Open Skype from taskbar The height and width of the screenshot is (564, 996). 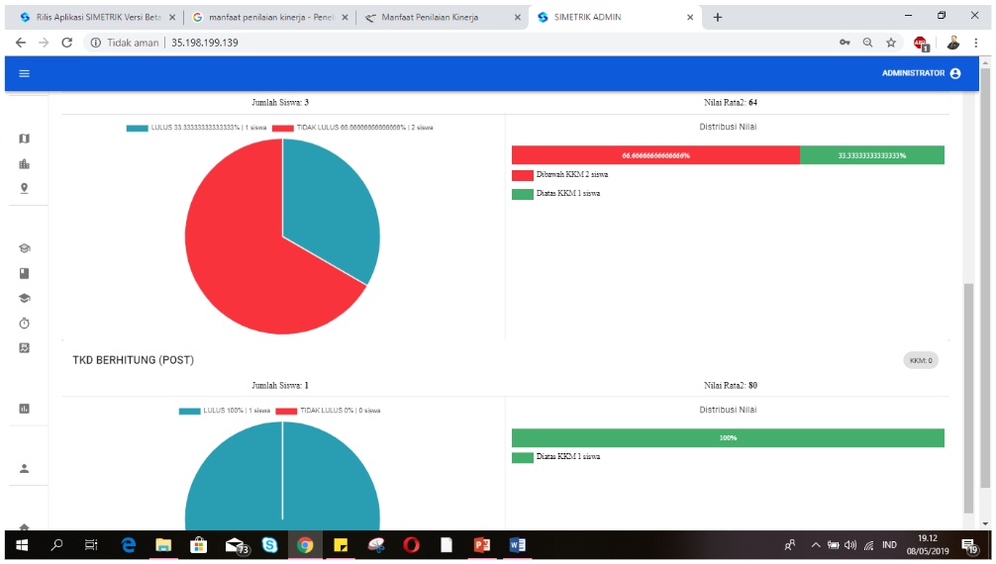269,545
